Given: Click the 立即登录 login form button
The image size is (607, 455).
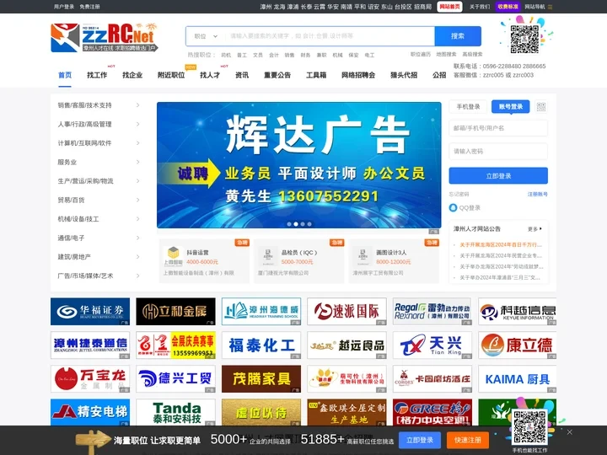Looking at the screenshot, I should point(498,176).
